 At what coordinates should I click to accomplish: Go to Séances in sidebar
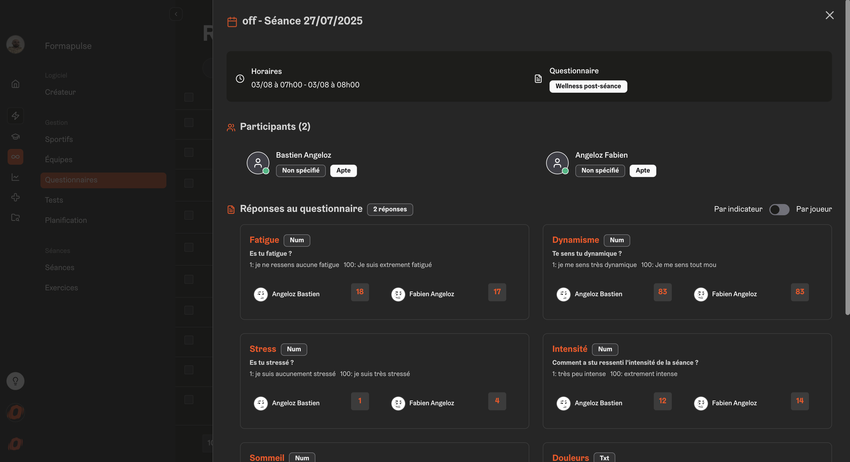coord(60,267)
